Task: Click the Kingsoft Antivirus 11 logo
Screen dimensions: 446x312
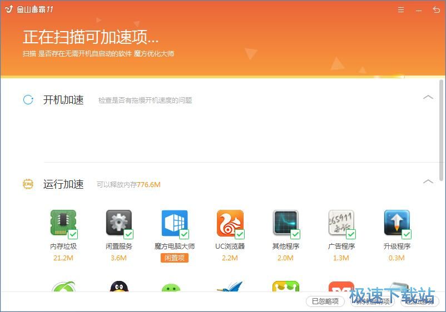Action: click(29, 9)
